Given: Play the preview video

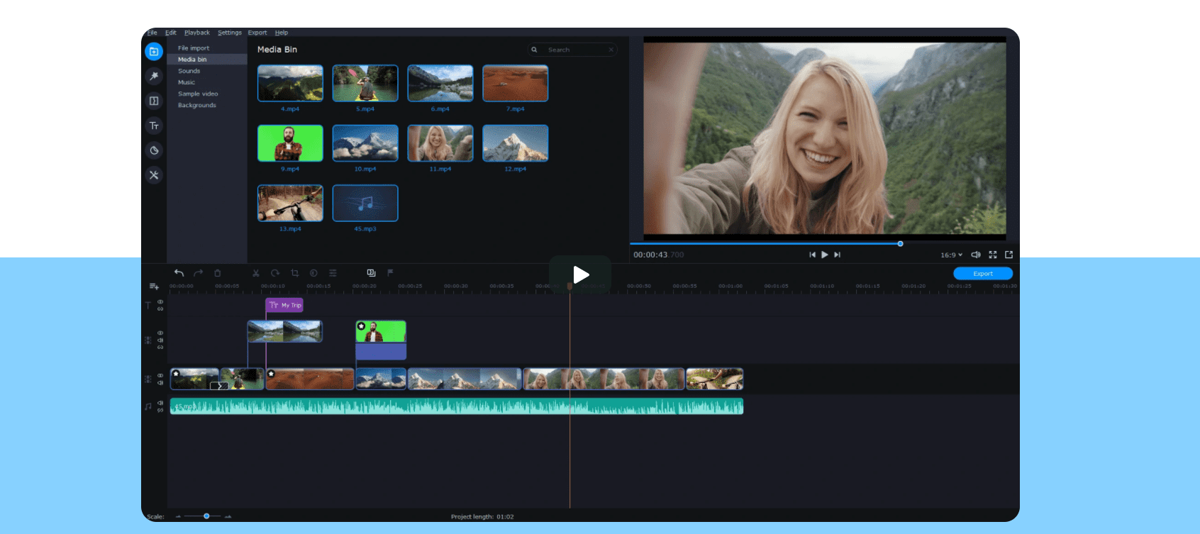Looking at the screenshot, I should point(825,255).
